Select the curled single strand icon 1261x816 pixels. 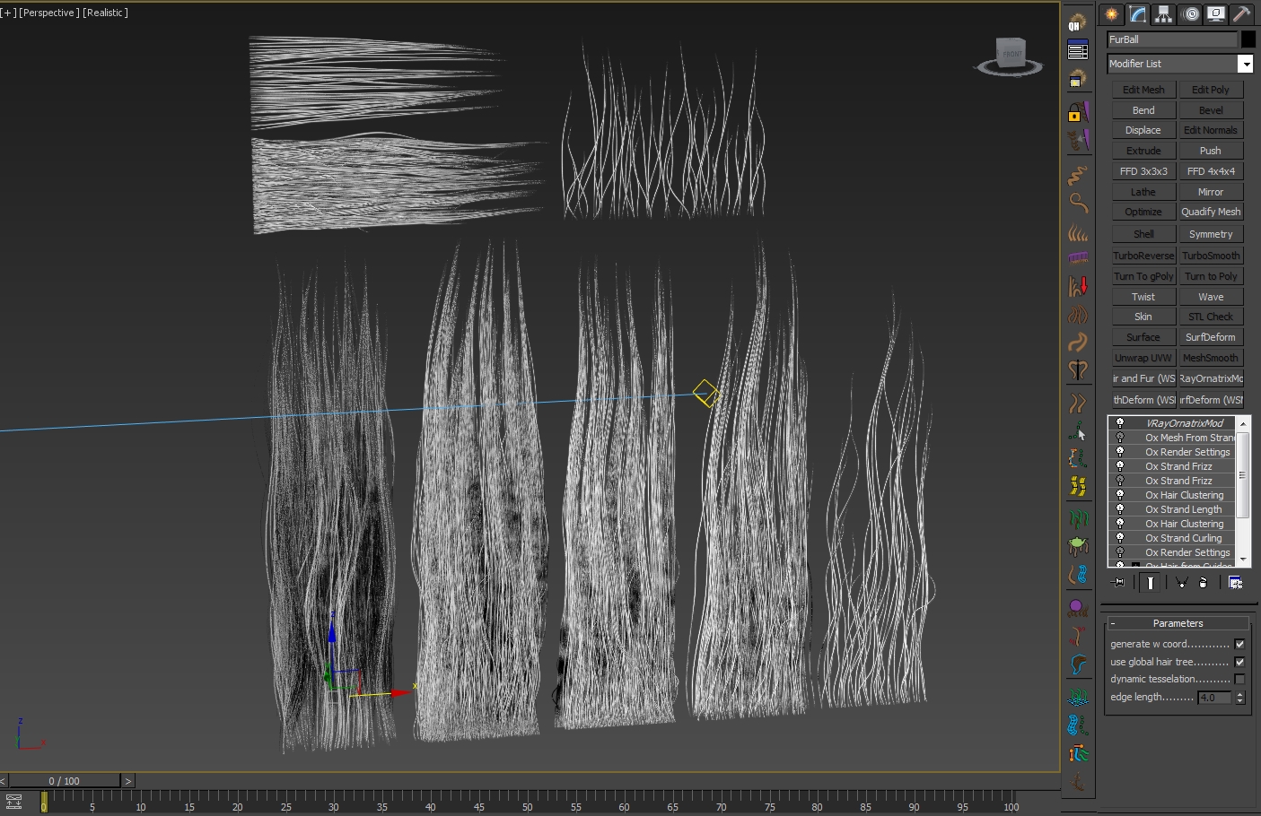[1078, 204]
